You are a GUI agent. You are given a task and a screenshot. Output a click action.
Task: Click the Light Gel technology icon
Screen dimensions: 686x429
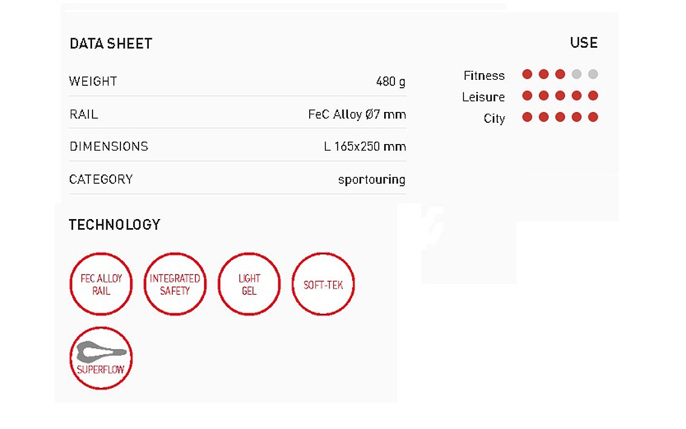coord(249,284)
